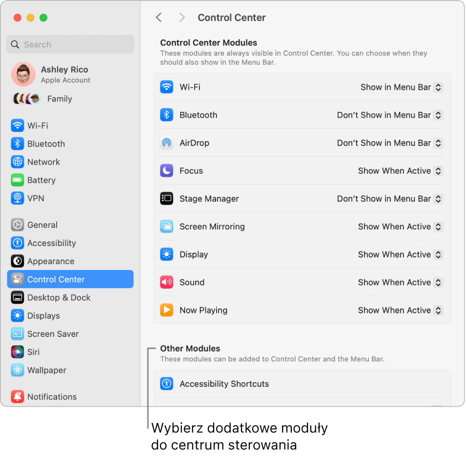Click the Wi-Fi module icon in list
The image size is (466, 456).
(x=167, y=87)
